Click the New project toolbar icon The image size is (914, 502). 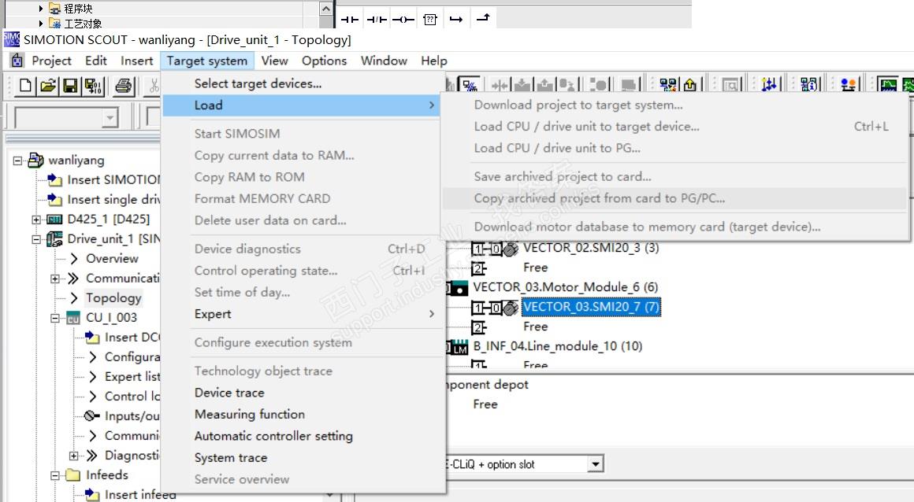tap(25, 86)
